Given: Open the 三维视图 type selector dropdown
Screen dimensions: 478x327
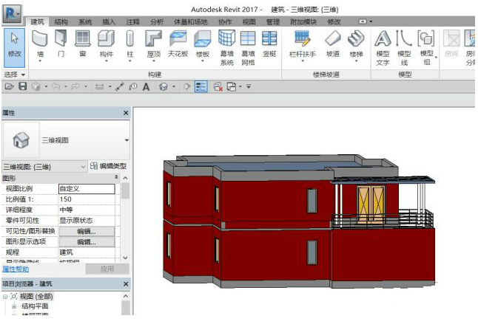Looking at the screenshot, I should tap(126, 139).
